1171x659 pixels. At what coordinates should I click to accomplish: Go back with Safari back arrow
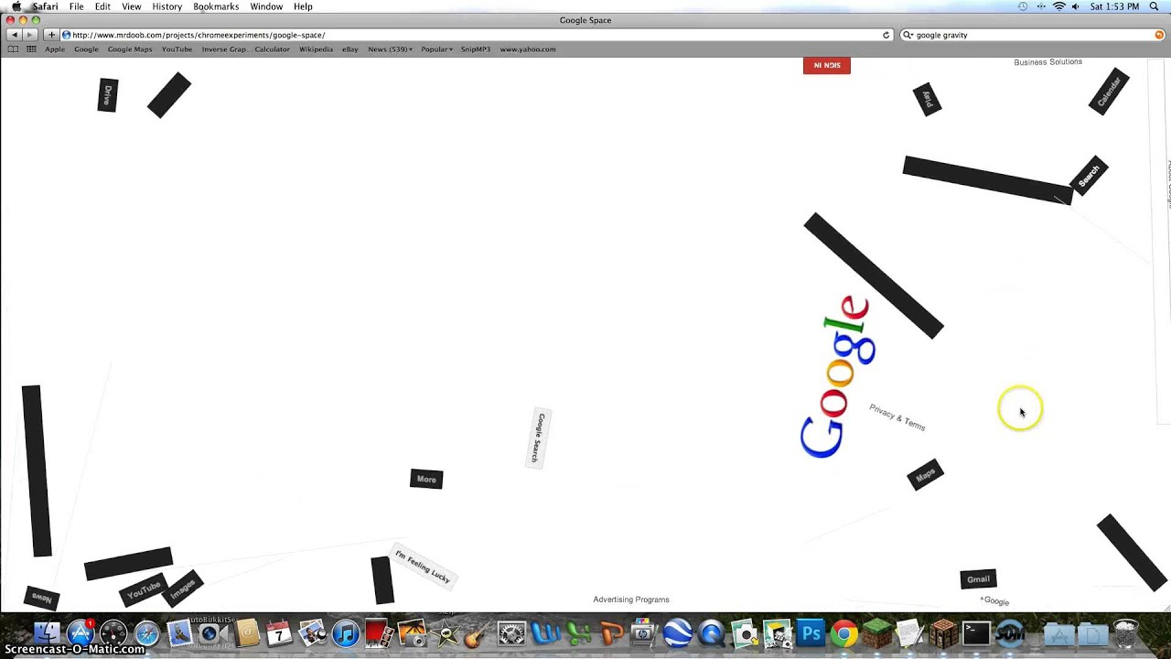(x=14, y=35)
